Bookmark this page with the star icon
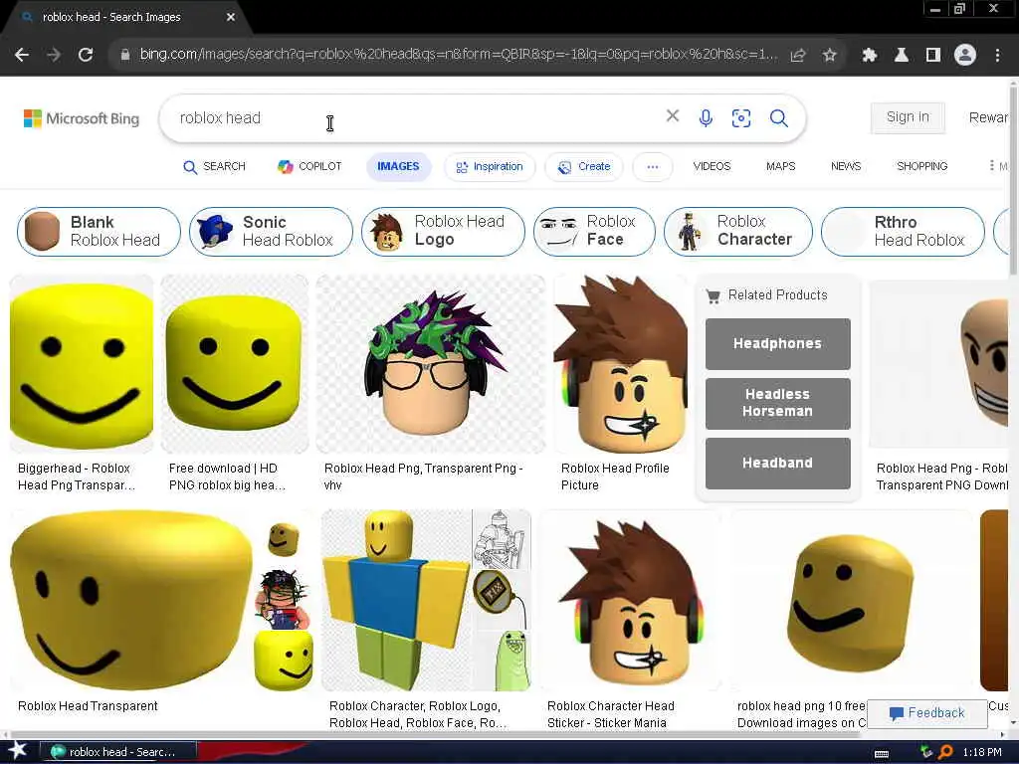Image resolution: width=1019 pixels, height=764 pixels. [829, 56]
